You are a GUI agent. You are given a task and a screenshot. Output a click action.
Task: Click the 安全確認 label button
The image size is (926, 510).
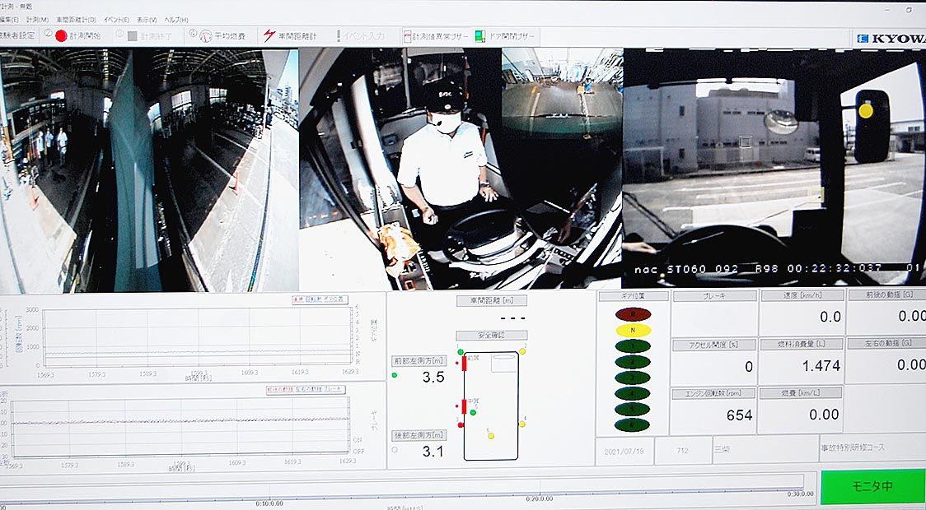[x=491, y=336]
